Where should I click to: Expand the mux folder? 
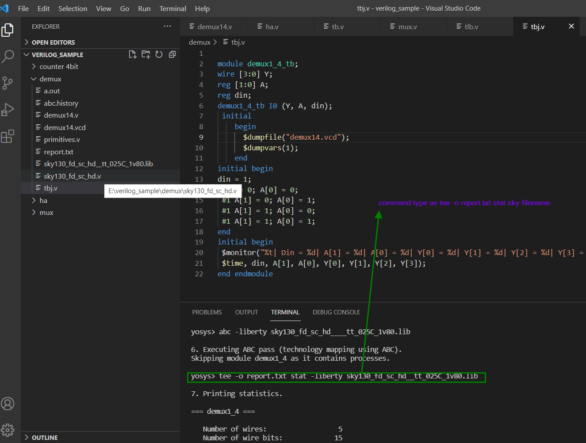(46, 213)
